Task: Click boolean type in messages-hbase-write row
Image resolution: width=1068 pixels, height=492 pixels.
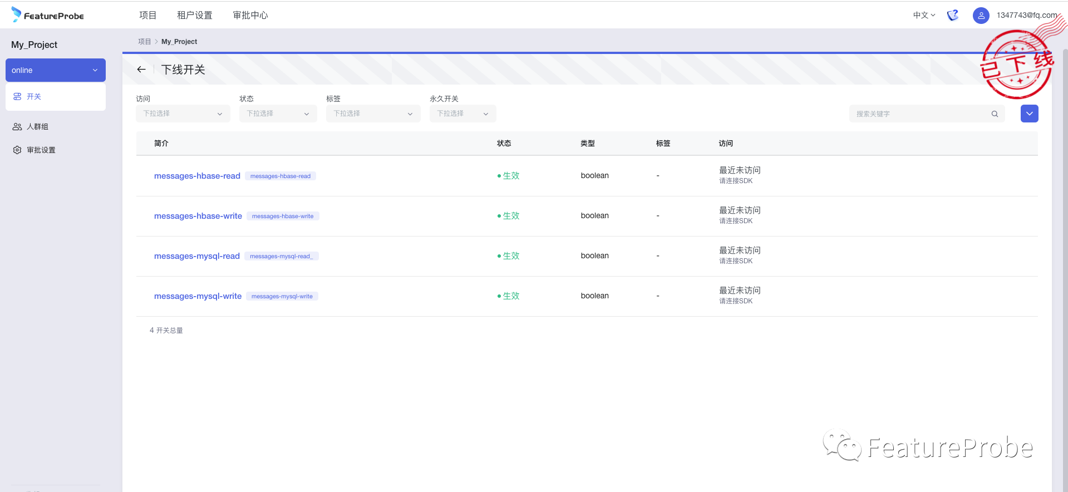Action: [595, 216]
